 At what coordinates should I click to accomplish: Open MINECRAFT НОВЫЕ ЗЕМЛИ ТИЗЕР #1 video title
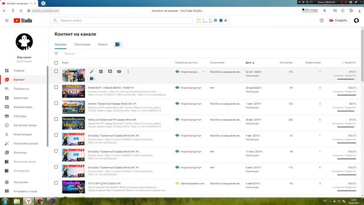pos(111,88)
